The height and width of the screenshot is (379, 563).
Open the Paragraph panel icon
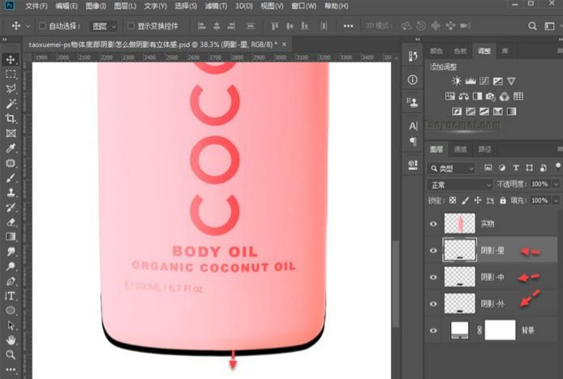[413, 141]
